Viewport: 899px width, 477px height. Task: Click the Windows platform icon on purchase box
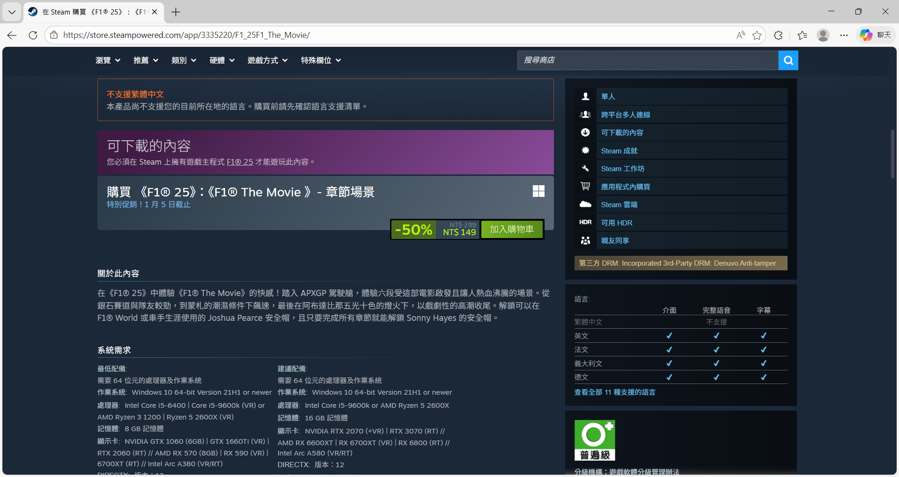(538, 191)
